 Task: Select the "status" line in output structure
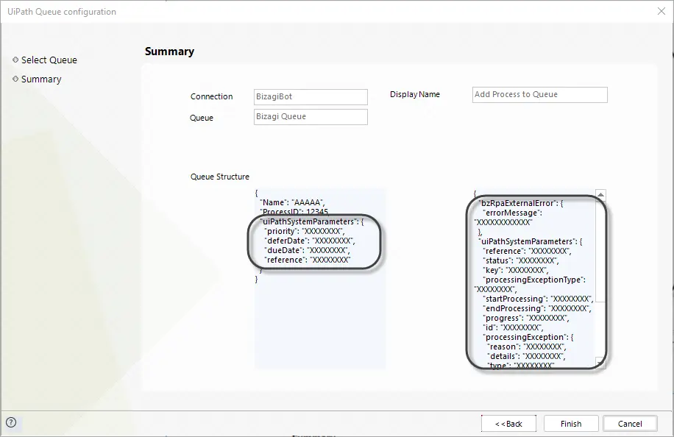(520, 260)
